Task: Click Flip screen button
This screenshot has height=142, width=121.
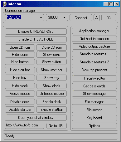Action: [94, 110]
